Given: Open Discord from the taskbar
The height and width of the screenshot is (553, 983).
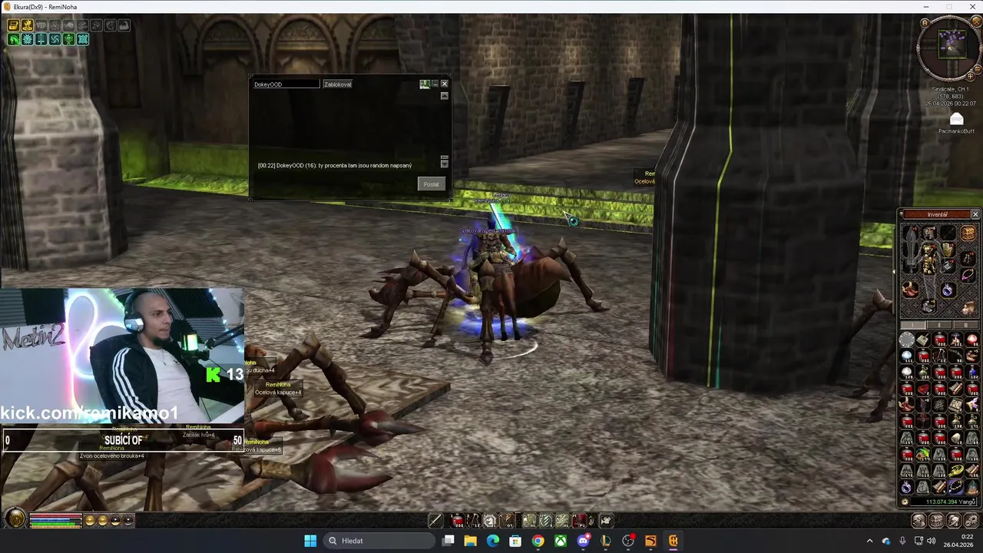Looking at the screenshot, I should pos(583,541).
